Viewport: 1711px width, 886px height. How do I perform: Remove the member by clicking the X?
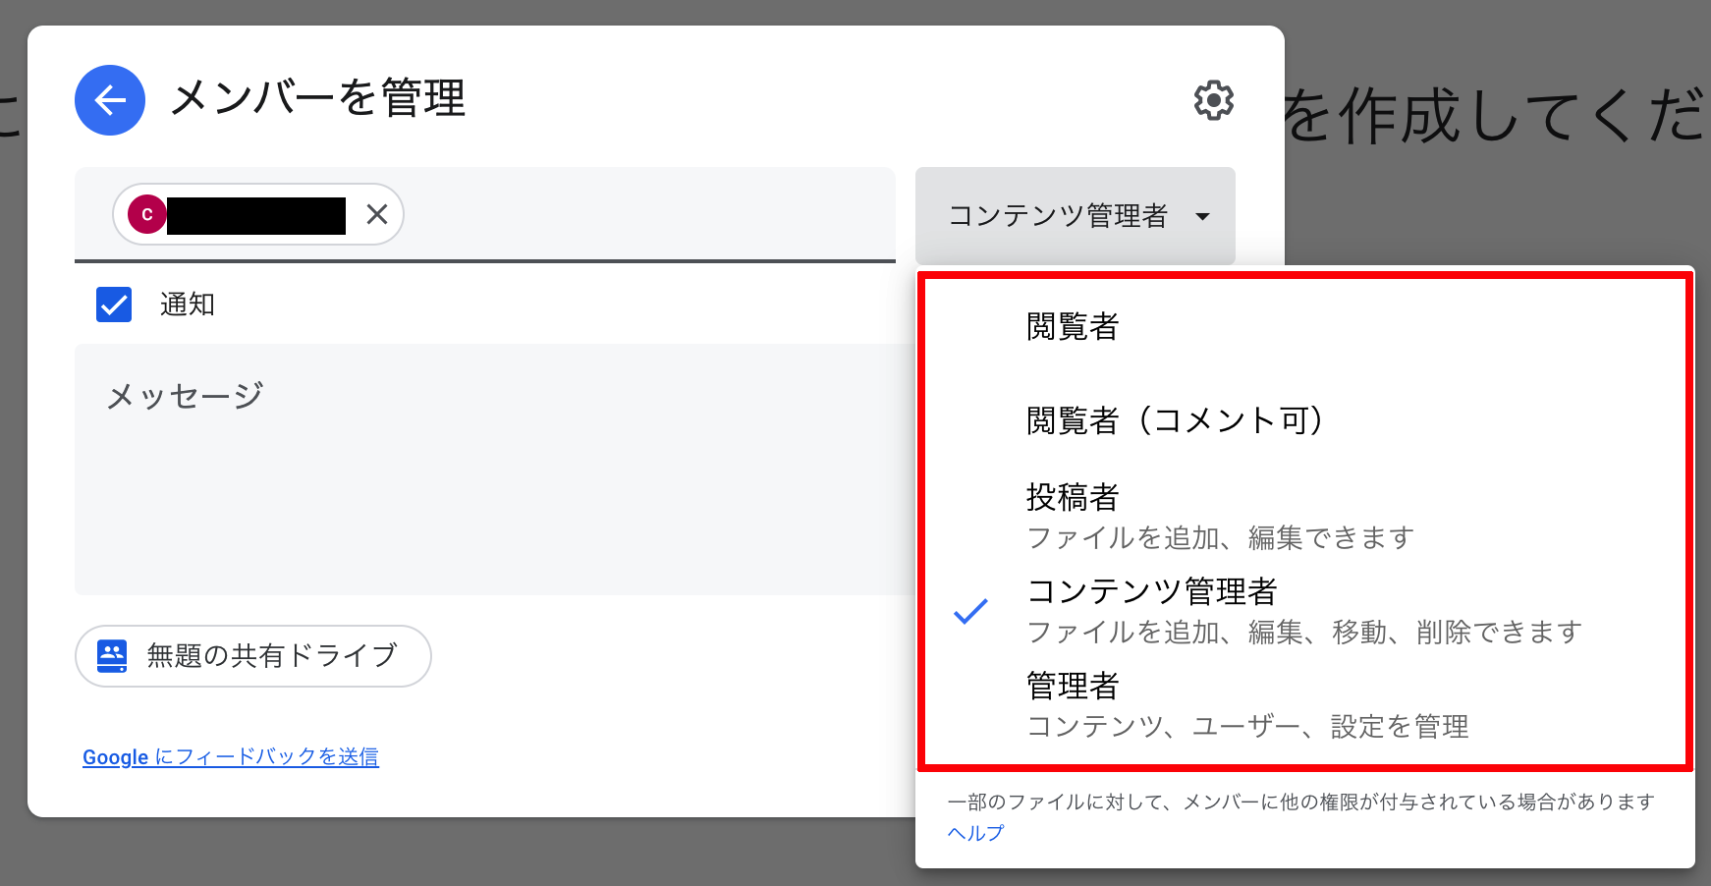click(376, 214)
